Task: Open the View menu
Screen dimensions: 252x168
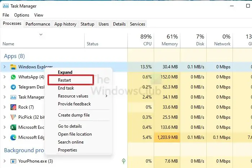Action: (39, 15)
